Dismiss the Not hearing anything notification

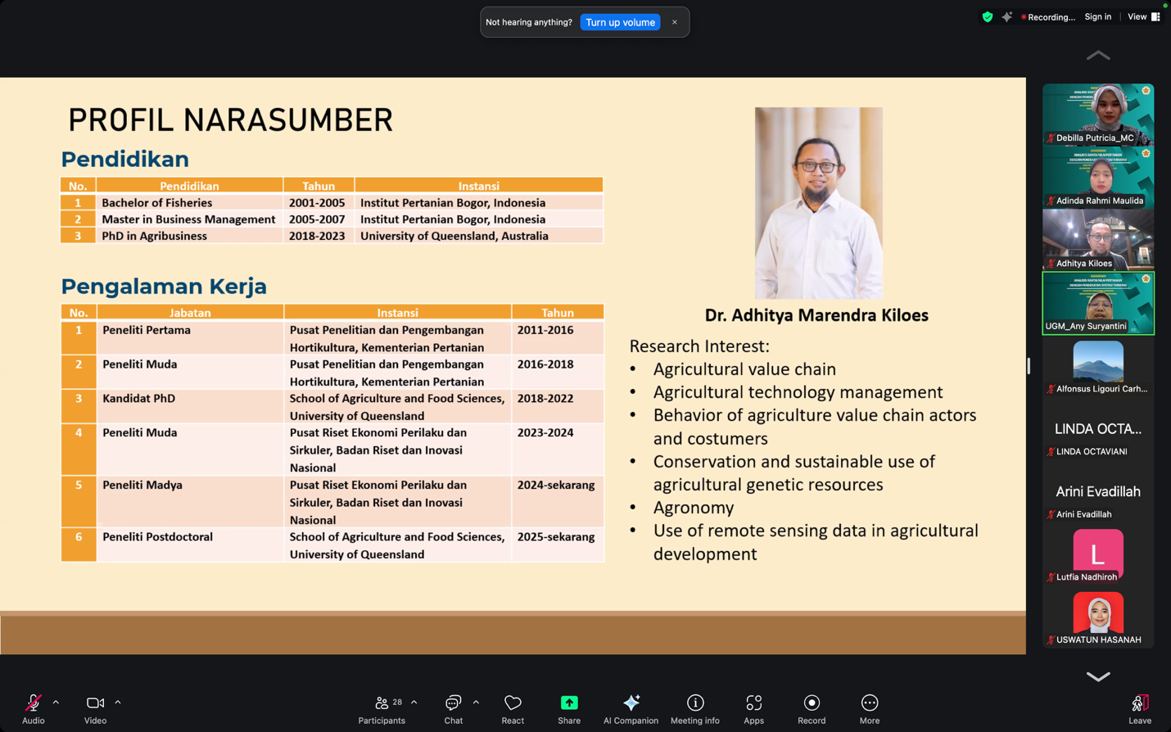tap(675, 22)
